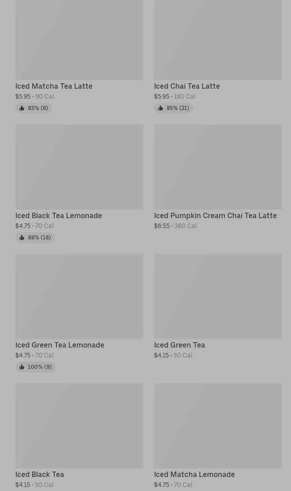Click thumbs-up icon under Iced Green Tea Lemonade

click(22, 367)
